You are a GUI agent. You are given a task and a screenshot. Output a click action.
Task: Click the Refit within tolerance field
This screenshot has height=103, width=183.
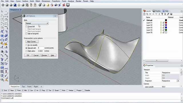(41, 51)
